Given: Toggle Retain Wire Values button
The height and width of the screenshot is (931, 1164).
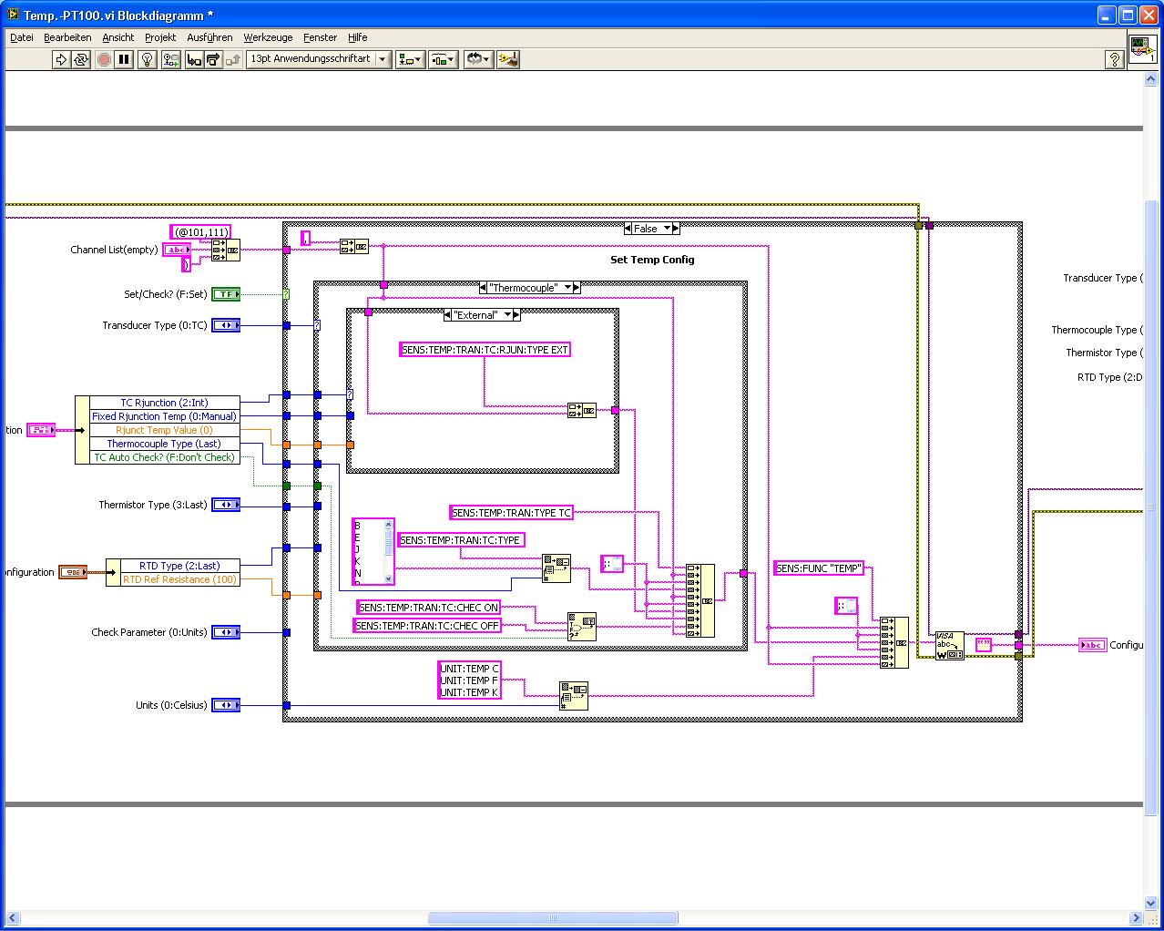Looking at the screenshot, I should click(171, 59).
